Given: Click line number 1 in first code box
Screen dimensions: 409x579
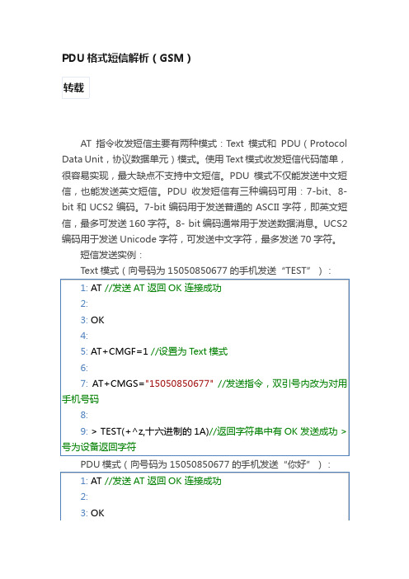Looking at the screenshot, I should 84,288.
